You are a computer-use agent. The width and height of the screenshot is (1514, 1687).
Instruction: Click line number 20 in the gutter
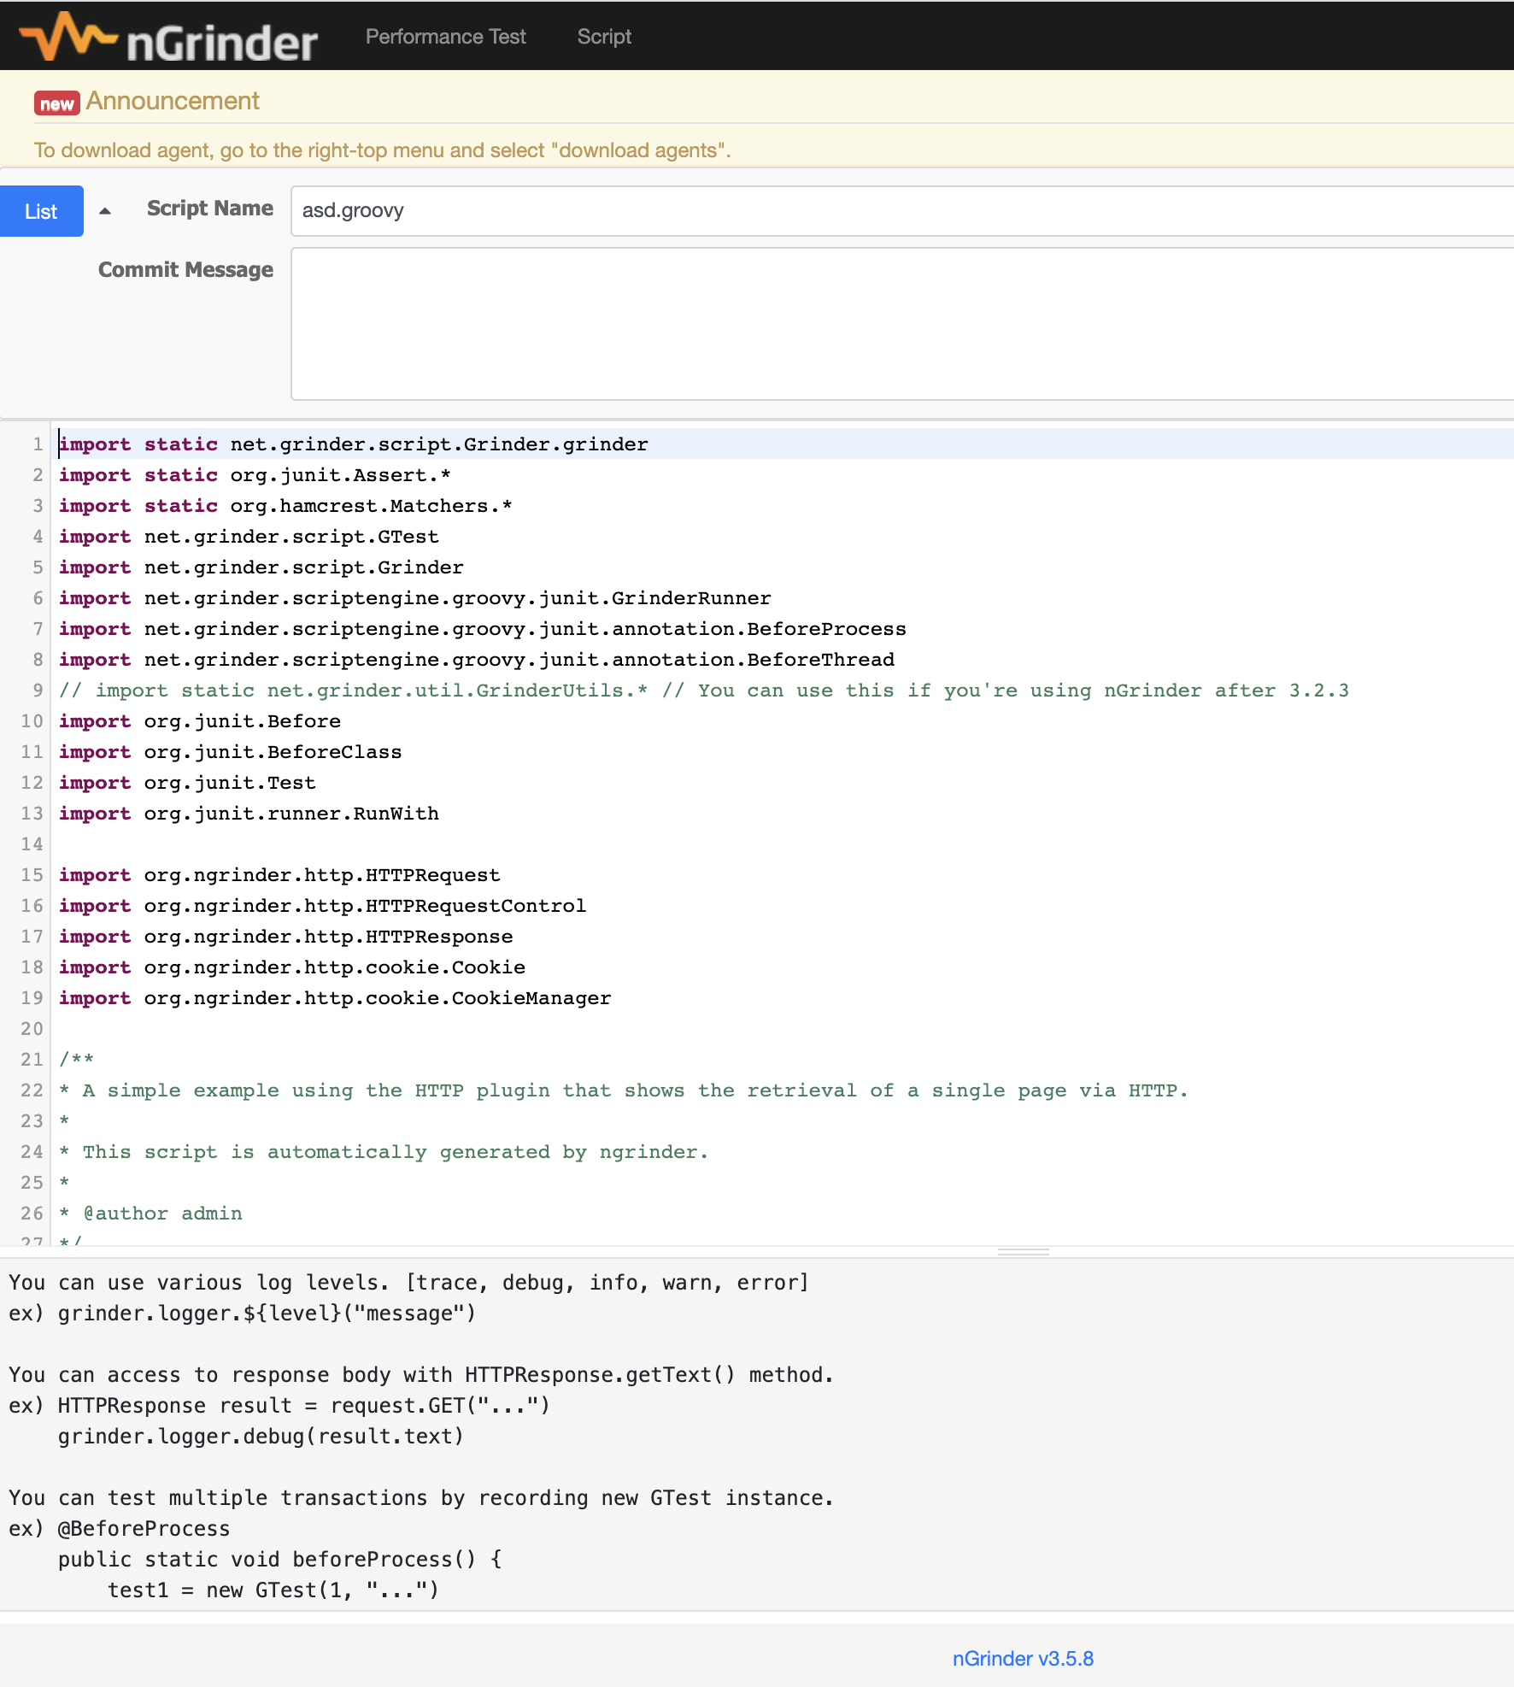point(32,1029)
